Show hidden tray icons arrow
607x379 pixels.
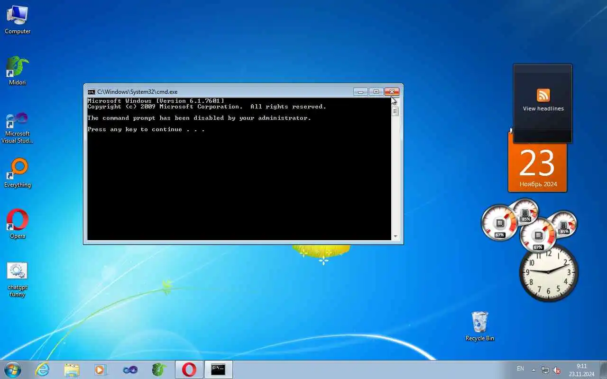(x=533, y=370)
